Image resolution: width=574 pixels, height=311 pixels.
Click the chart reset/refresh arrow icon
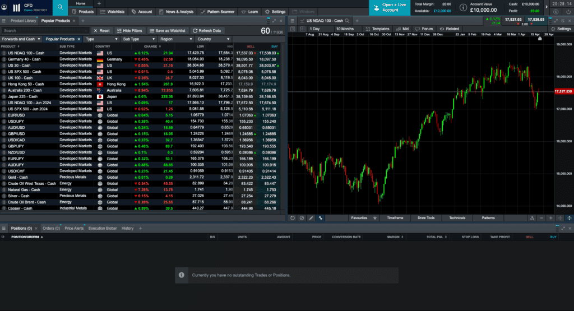coord(293,218)
